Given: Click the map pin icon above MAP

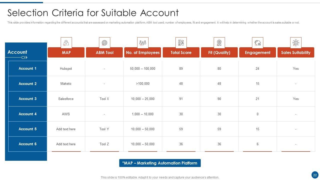Looking at the screenshot, I should point(66,43).
